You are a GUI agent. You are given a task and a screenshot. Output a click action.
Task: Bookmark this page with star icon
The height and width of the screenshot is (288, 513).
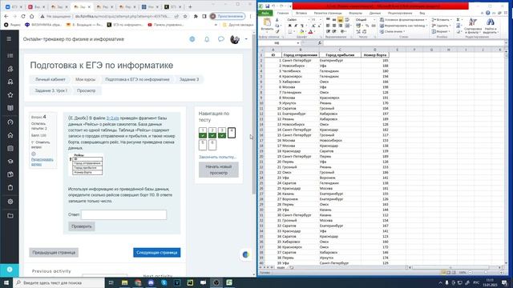click(185, 16)
